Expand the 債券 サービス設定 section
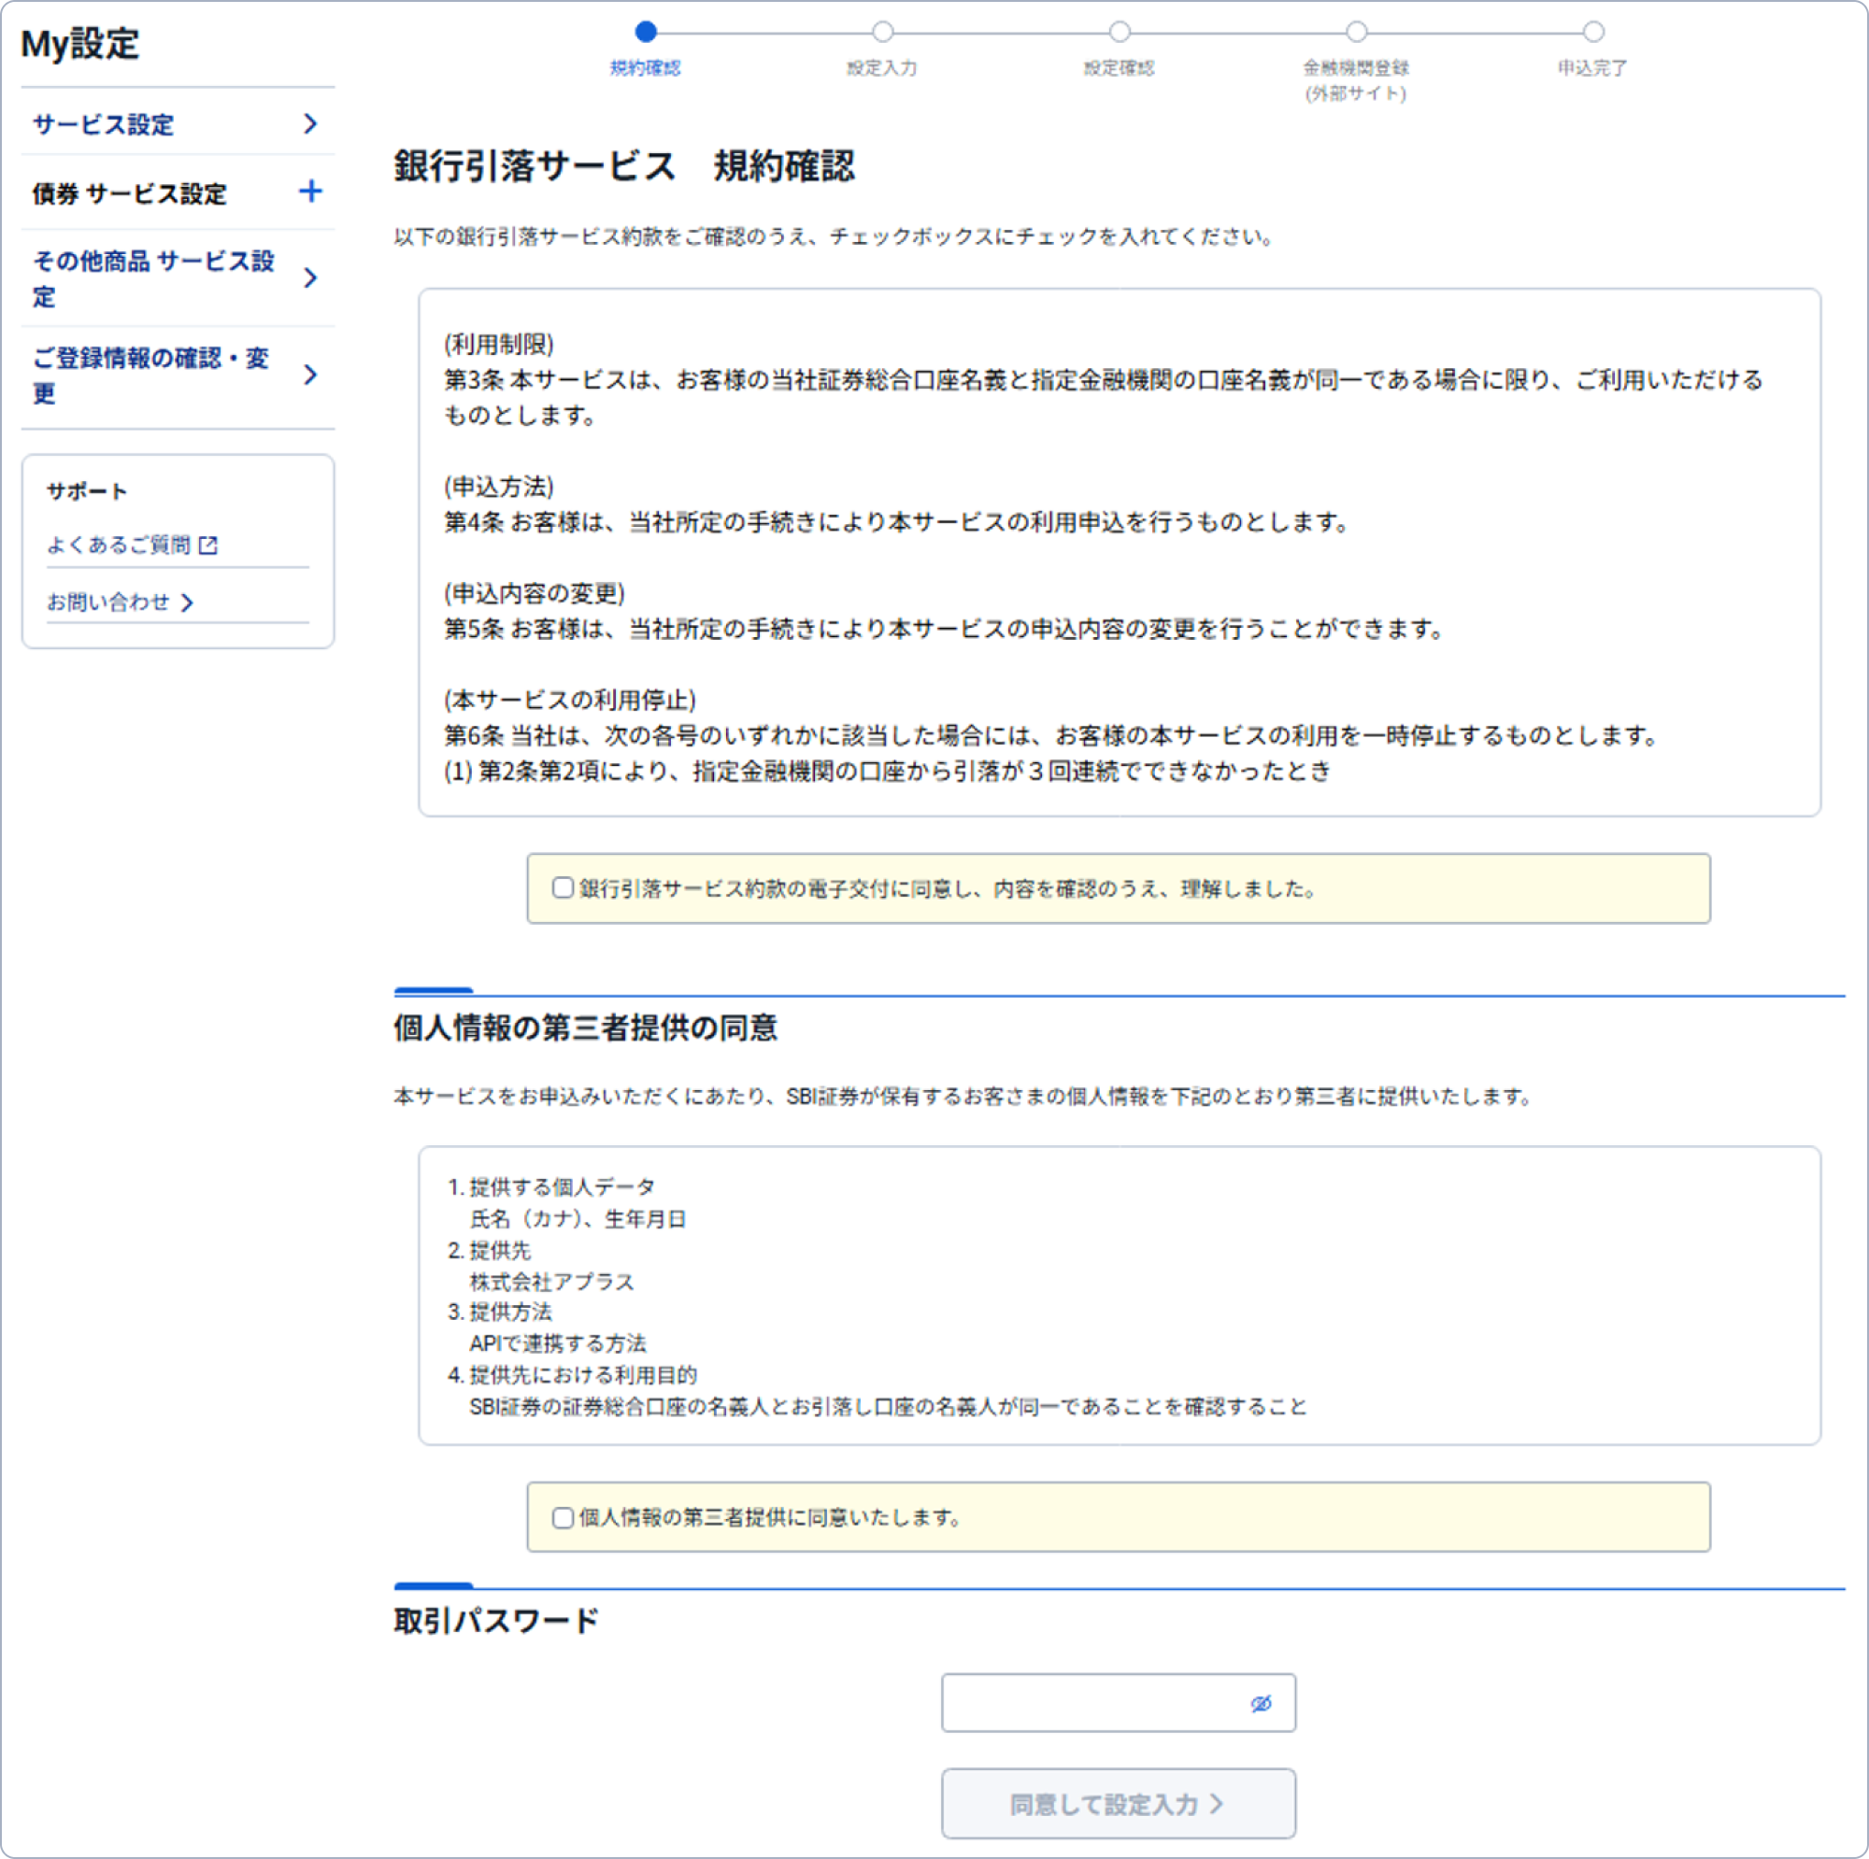 point(130,193)
